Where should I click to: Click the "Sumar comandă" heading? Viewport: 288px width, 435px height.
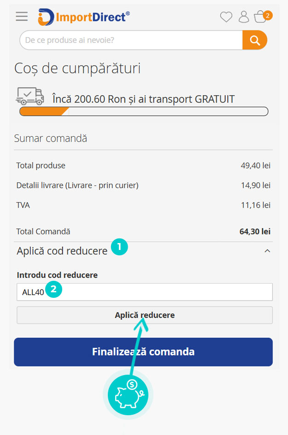(51, 138)
